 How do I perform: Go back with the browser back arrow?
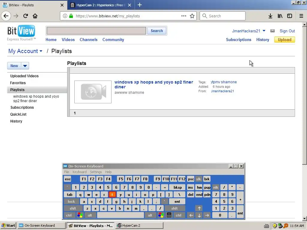[6, 16]
